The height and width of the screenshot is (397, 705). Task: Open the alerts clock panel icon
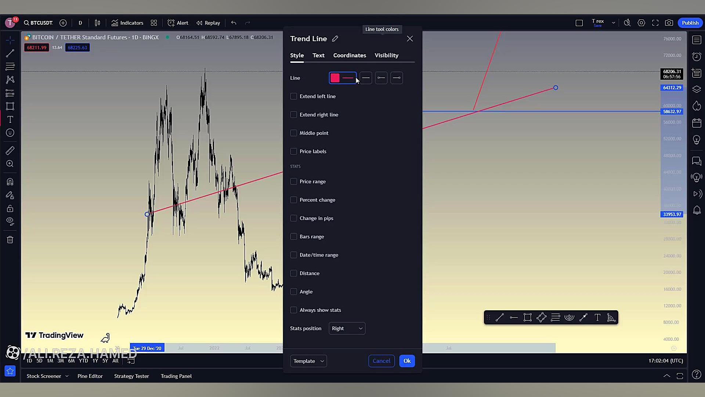(x=697, y=56)
